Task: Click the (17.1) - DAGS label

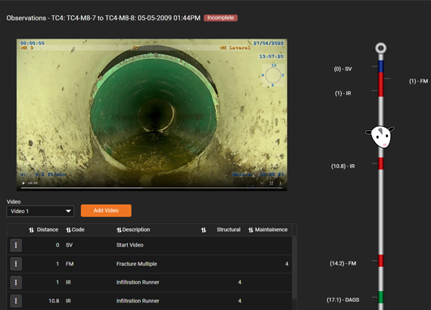Action: pos(343,300)
